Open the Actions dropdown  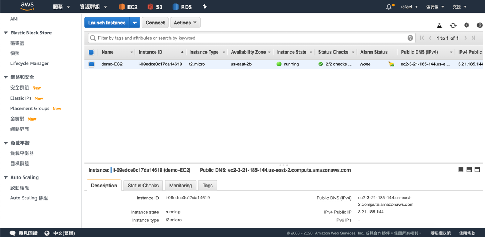(186, 23)
